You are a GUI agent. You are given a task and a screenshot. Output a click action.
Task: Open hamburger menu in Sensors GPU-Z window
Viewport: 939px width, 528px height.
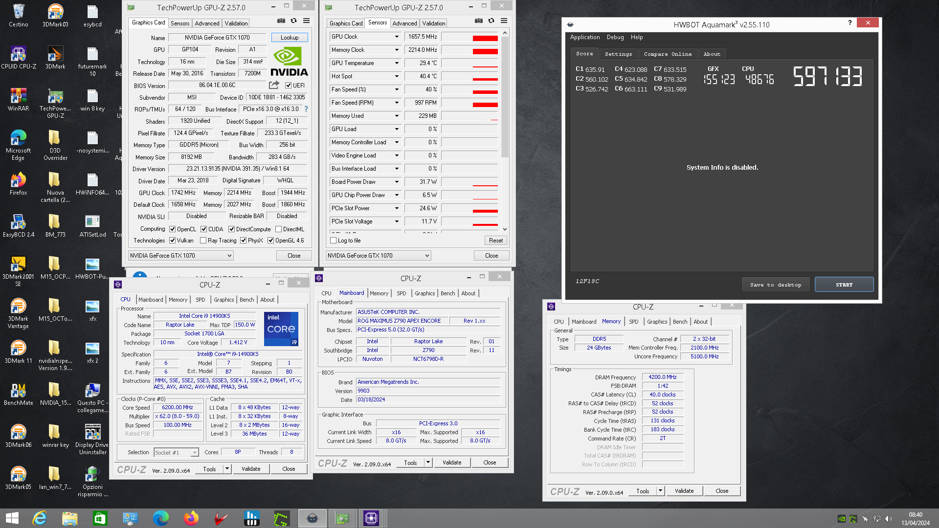[x=504, y=21]
